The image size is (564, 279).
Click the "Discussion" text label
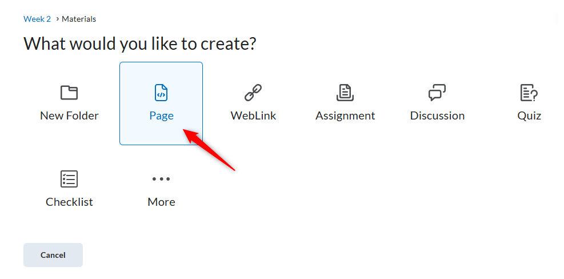coord(437,115)
